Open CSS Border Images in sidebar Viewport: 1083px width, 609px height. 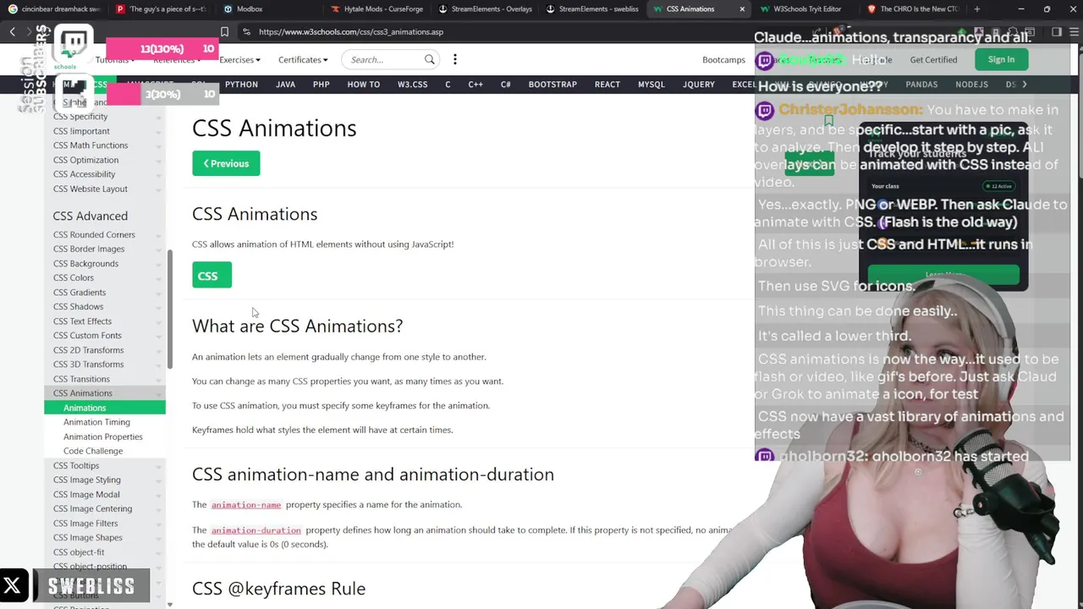[89, 249]
